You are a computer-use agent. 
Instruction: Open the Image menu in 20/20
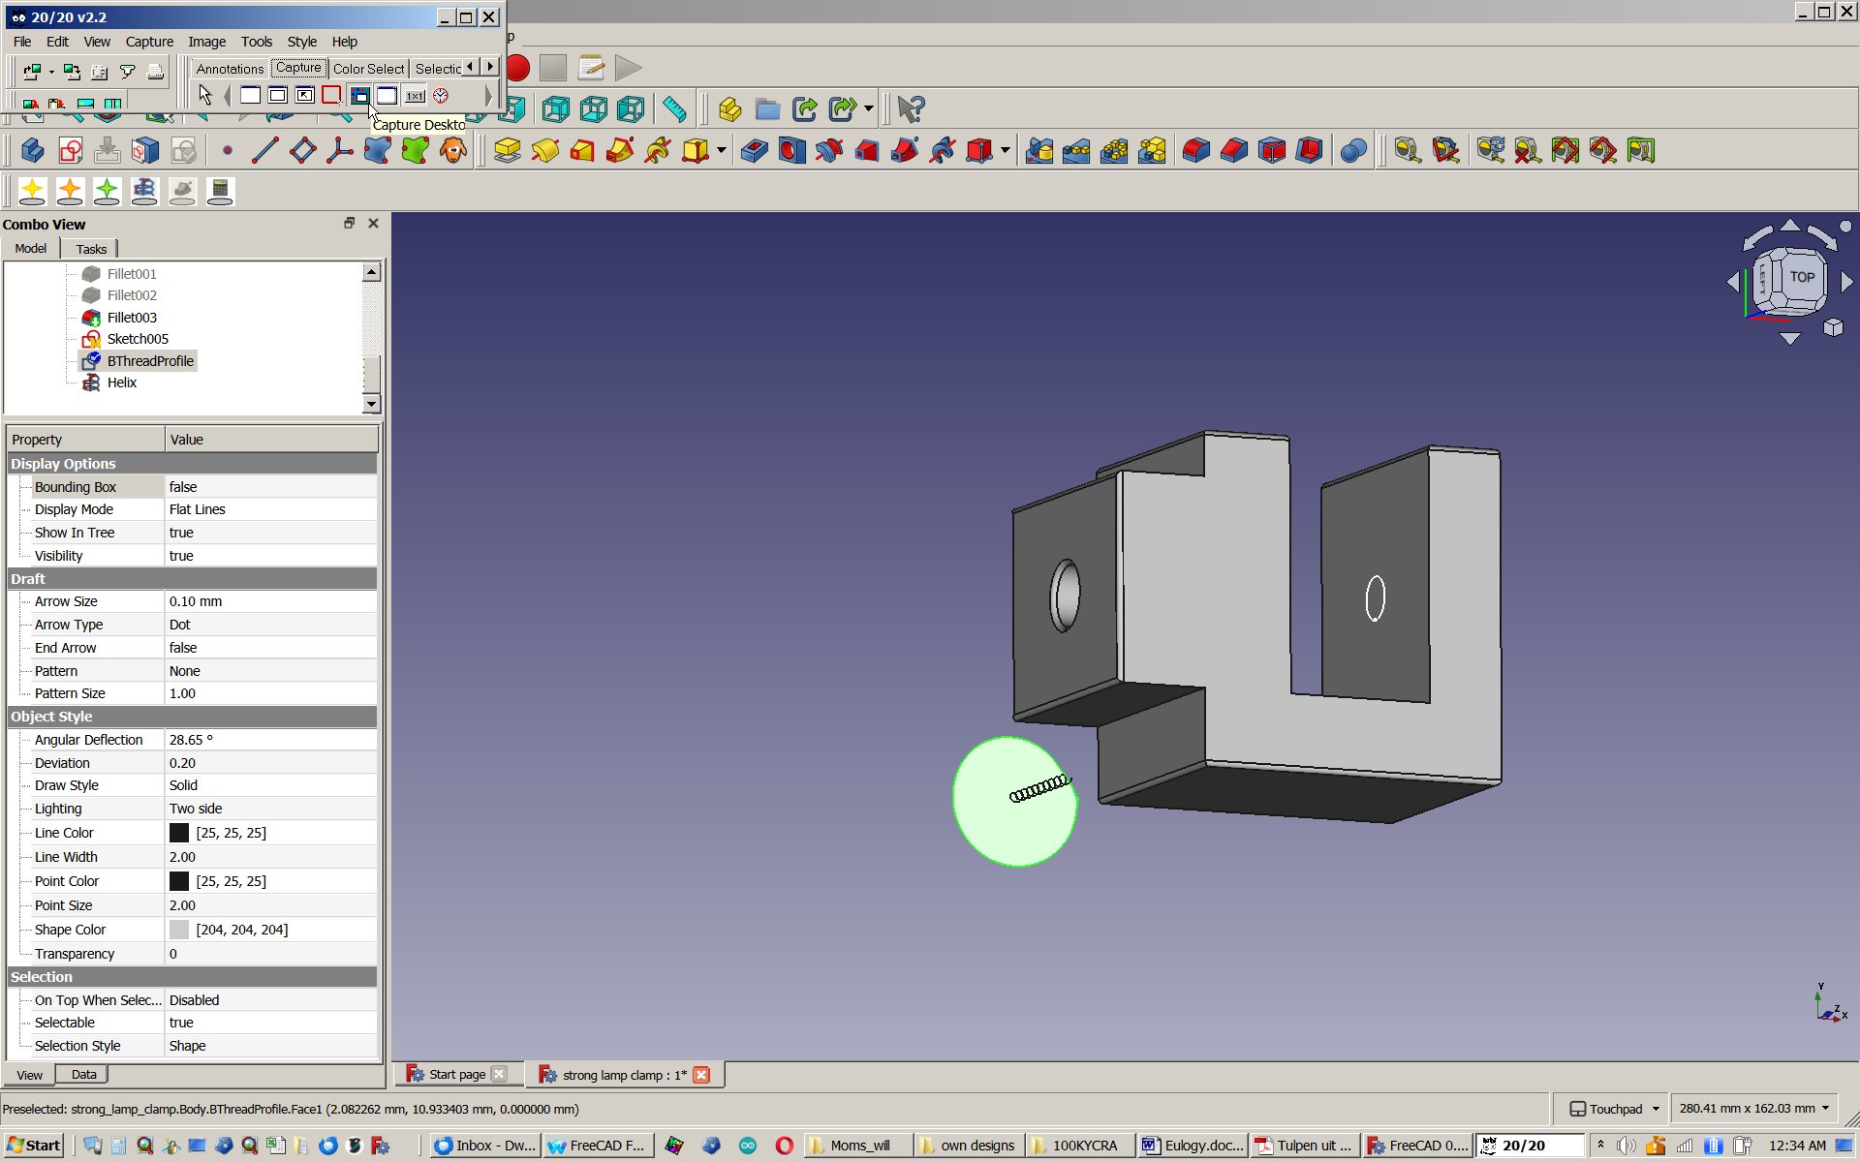pyautogui.click(x=205, y=41)
